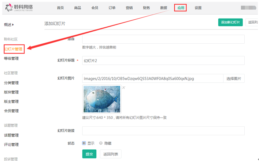
Task: Open 幻灯片管理 in the sidebar
Action: pos(13,49)
